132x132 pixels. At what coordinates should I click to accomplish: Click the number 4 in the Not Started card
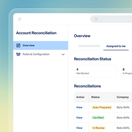77,69
